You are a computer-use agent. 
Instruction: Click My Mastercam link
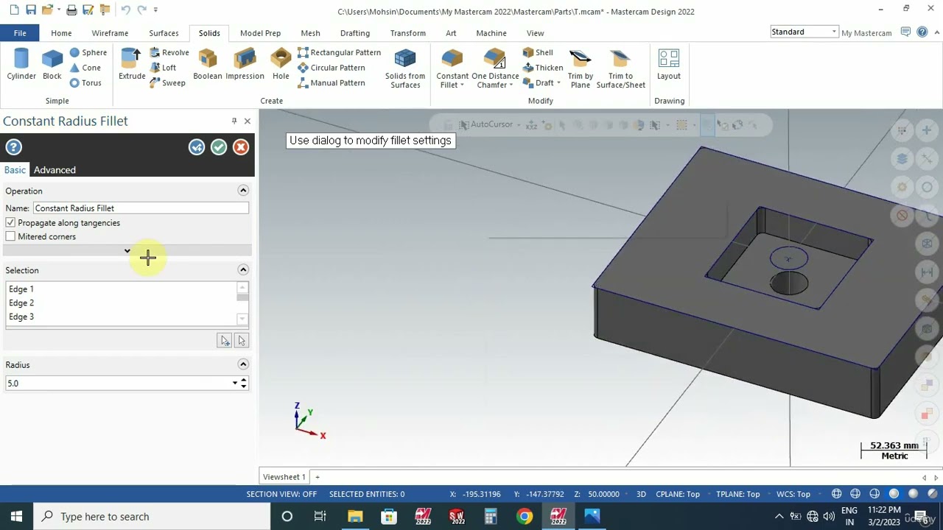[866, 33]
